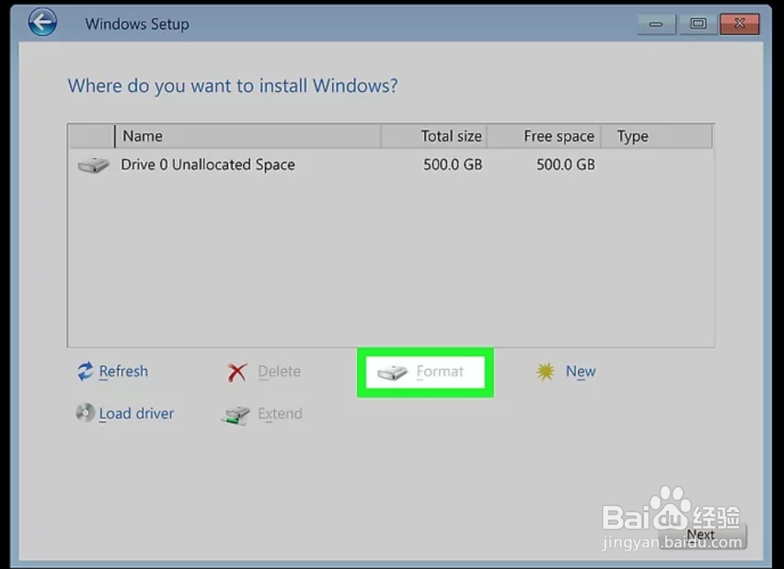Viewport: 784px width, 569px height.
Task: Click the Refresh link text
Action: tap(124, 371)
